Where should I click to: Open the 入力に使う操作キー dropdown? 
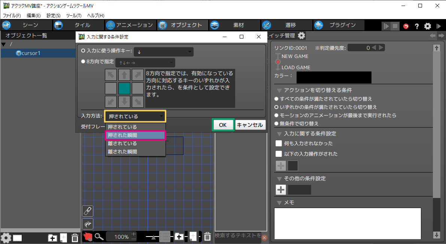pos(164,52)
